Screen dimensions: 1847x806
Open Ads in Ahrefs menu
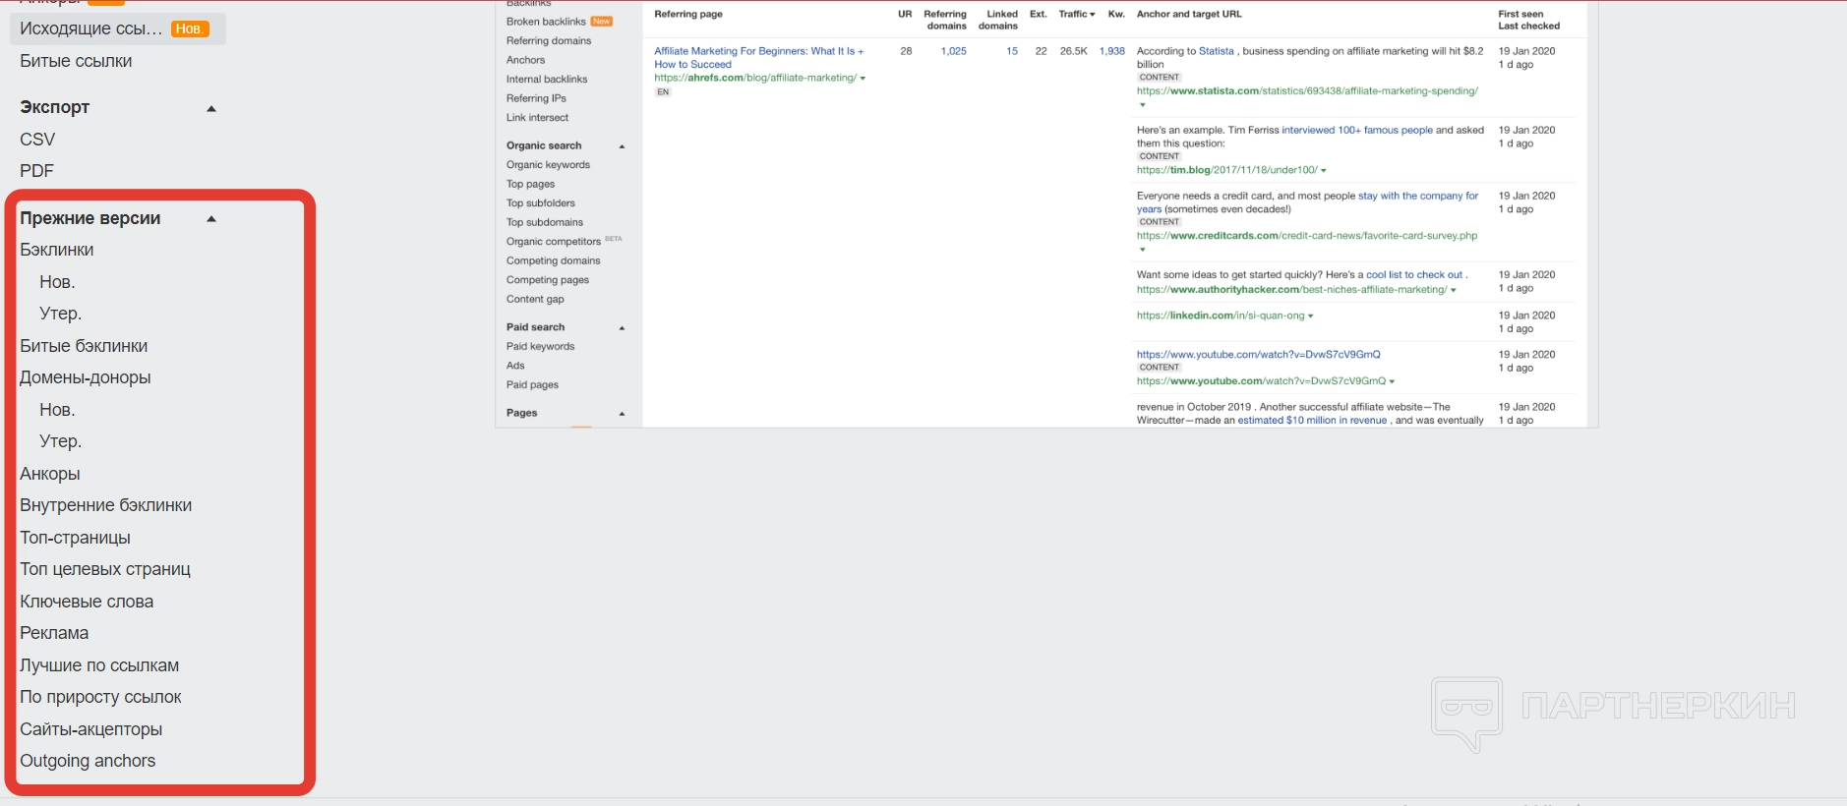tap(515, 366)
